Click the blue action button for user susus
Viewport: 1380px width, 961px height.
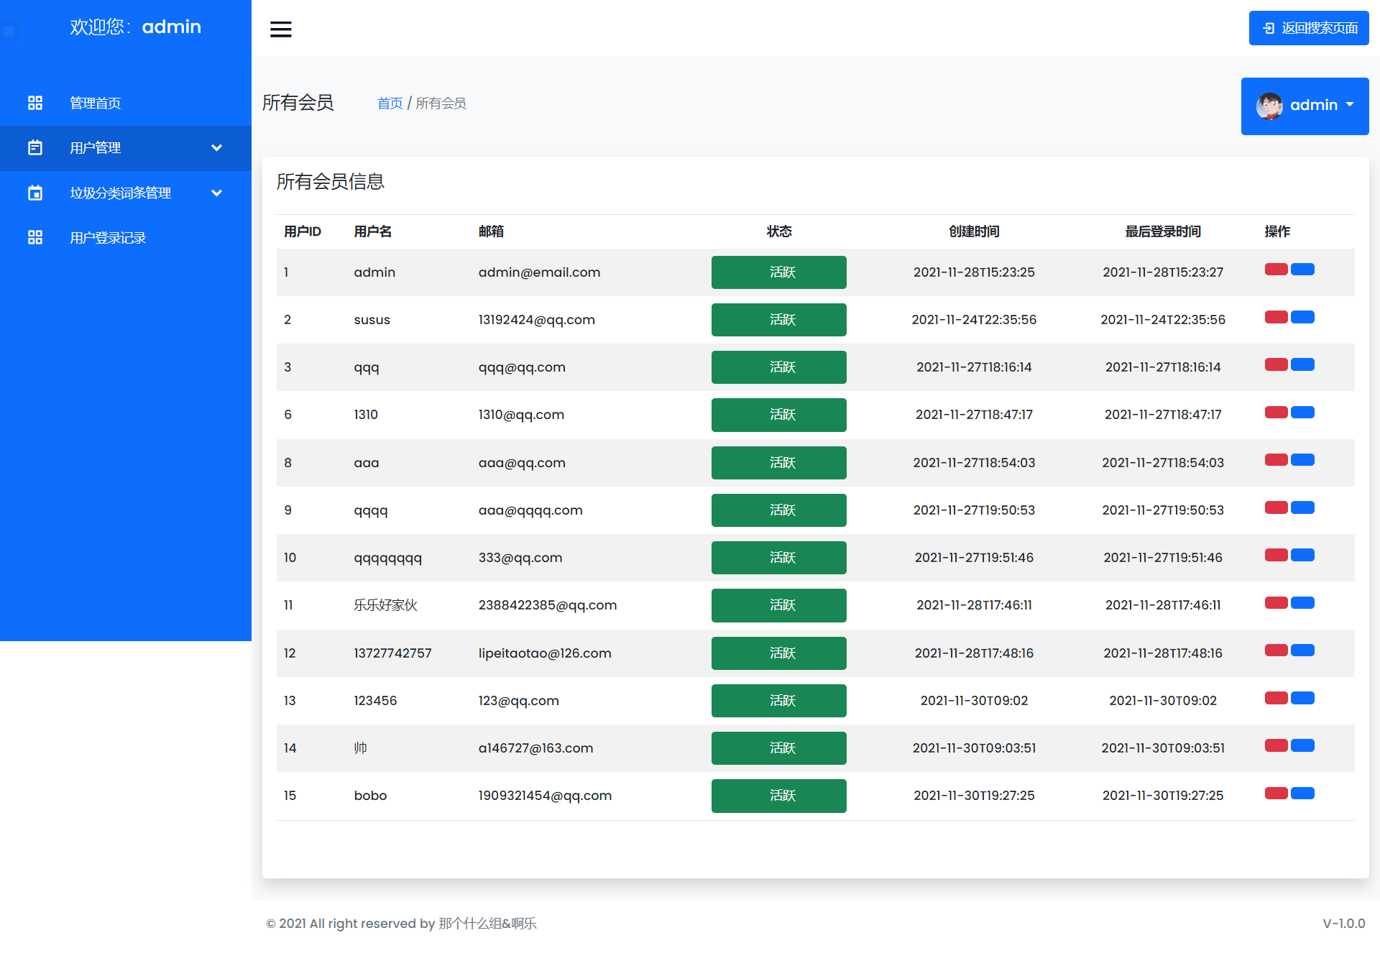click(x=1302, y=317)
